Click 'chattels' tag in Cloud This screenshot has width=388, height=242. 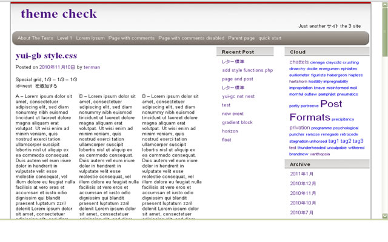(x=299, y=62)
